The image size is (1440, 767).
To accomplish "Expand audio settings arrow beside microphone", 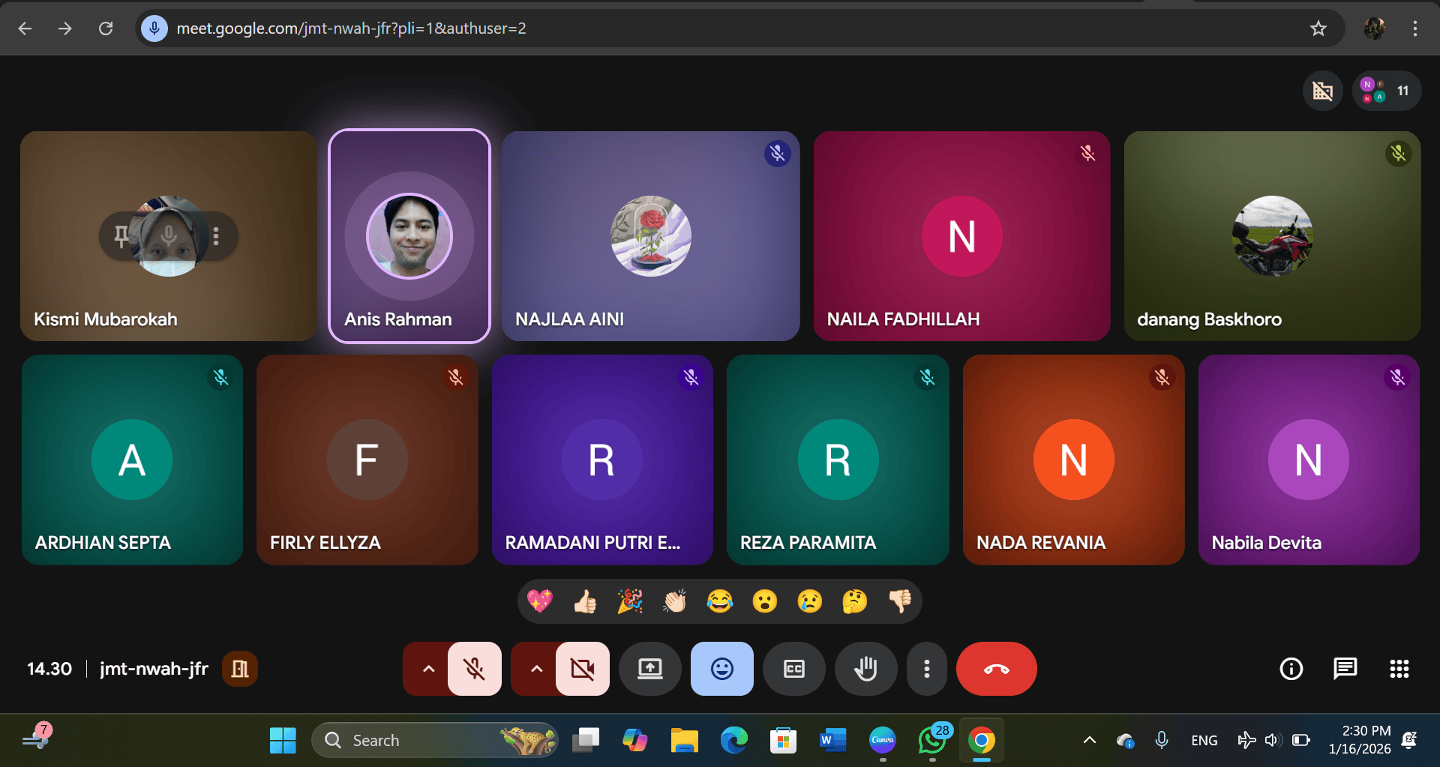I will pyautogui.click(x=428, y=669).
